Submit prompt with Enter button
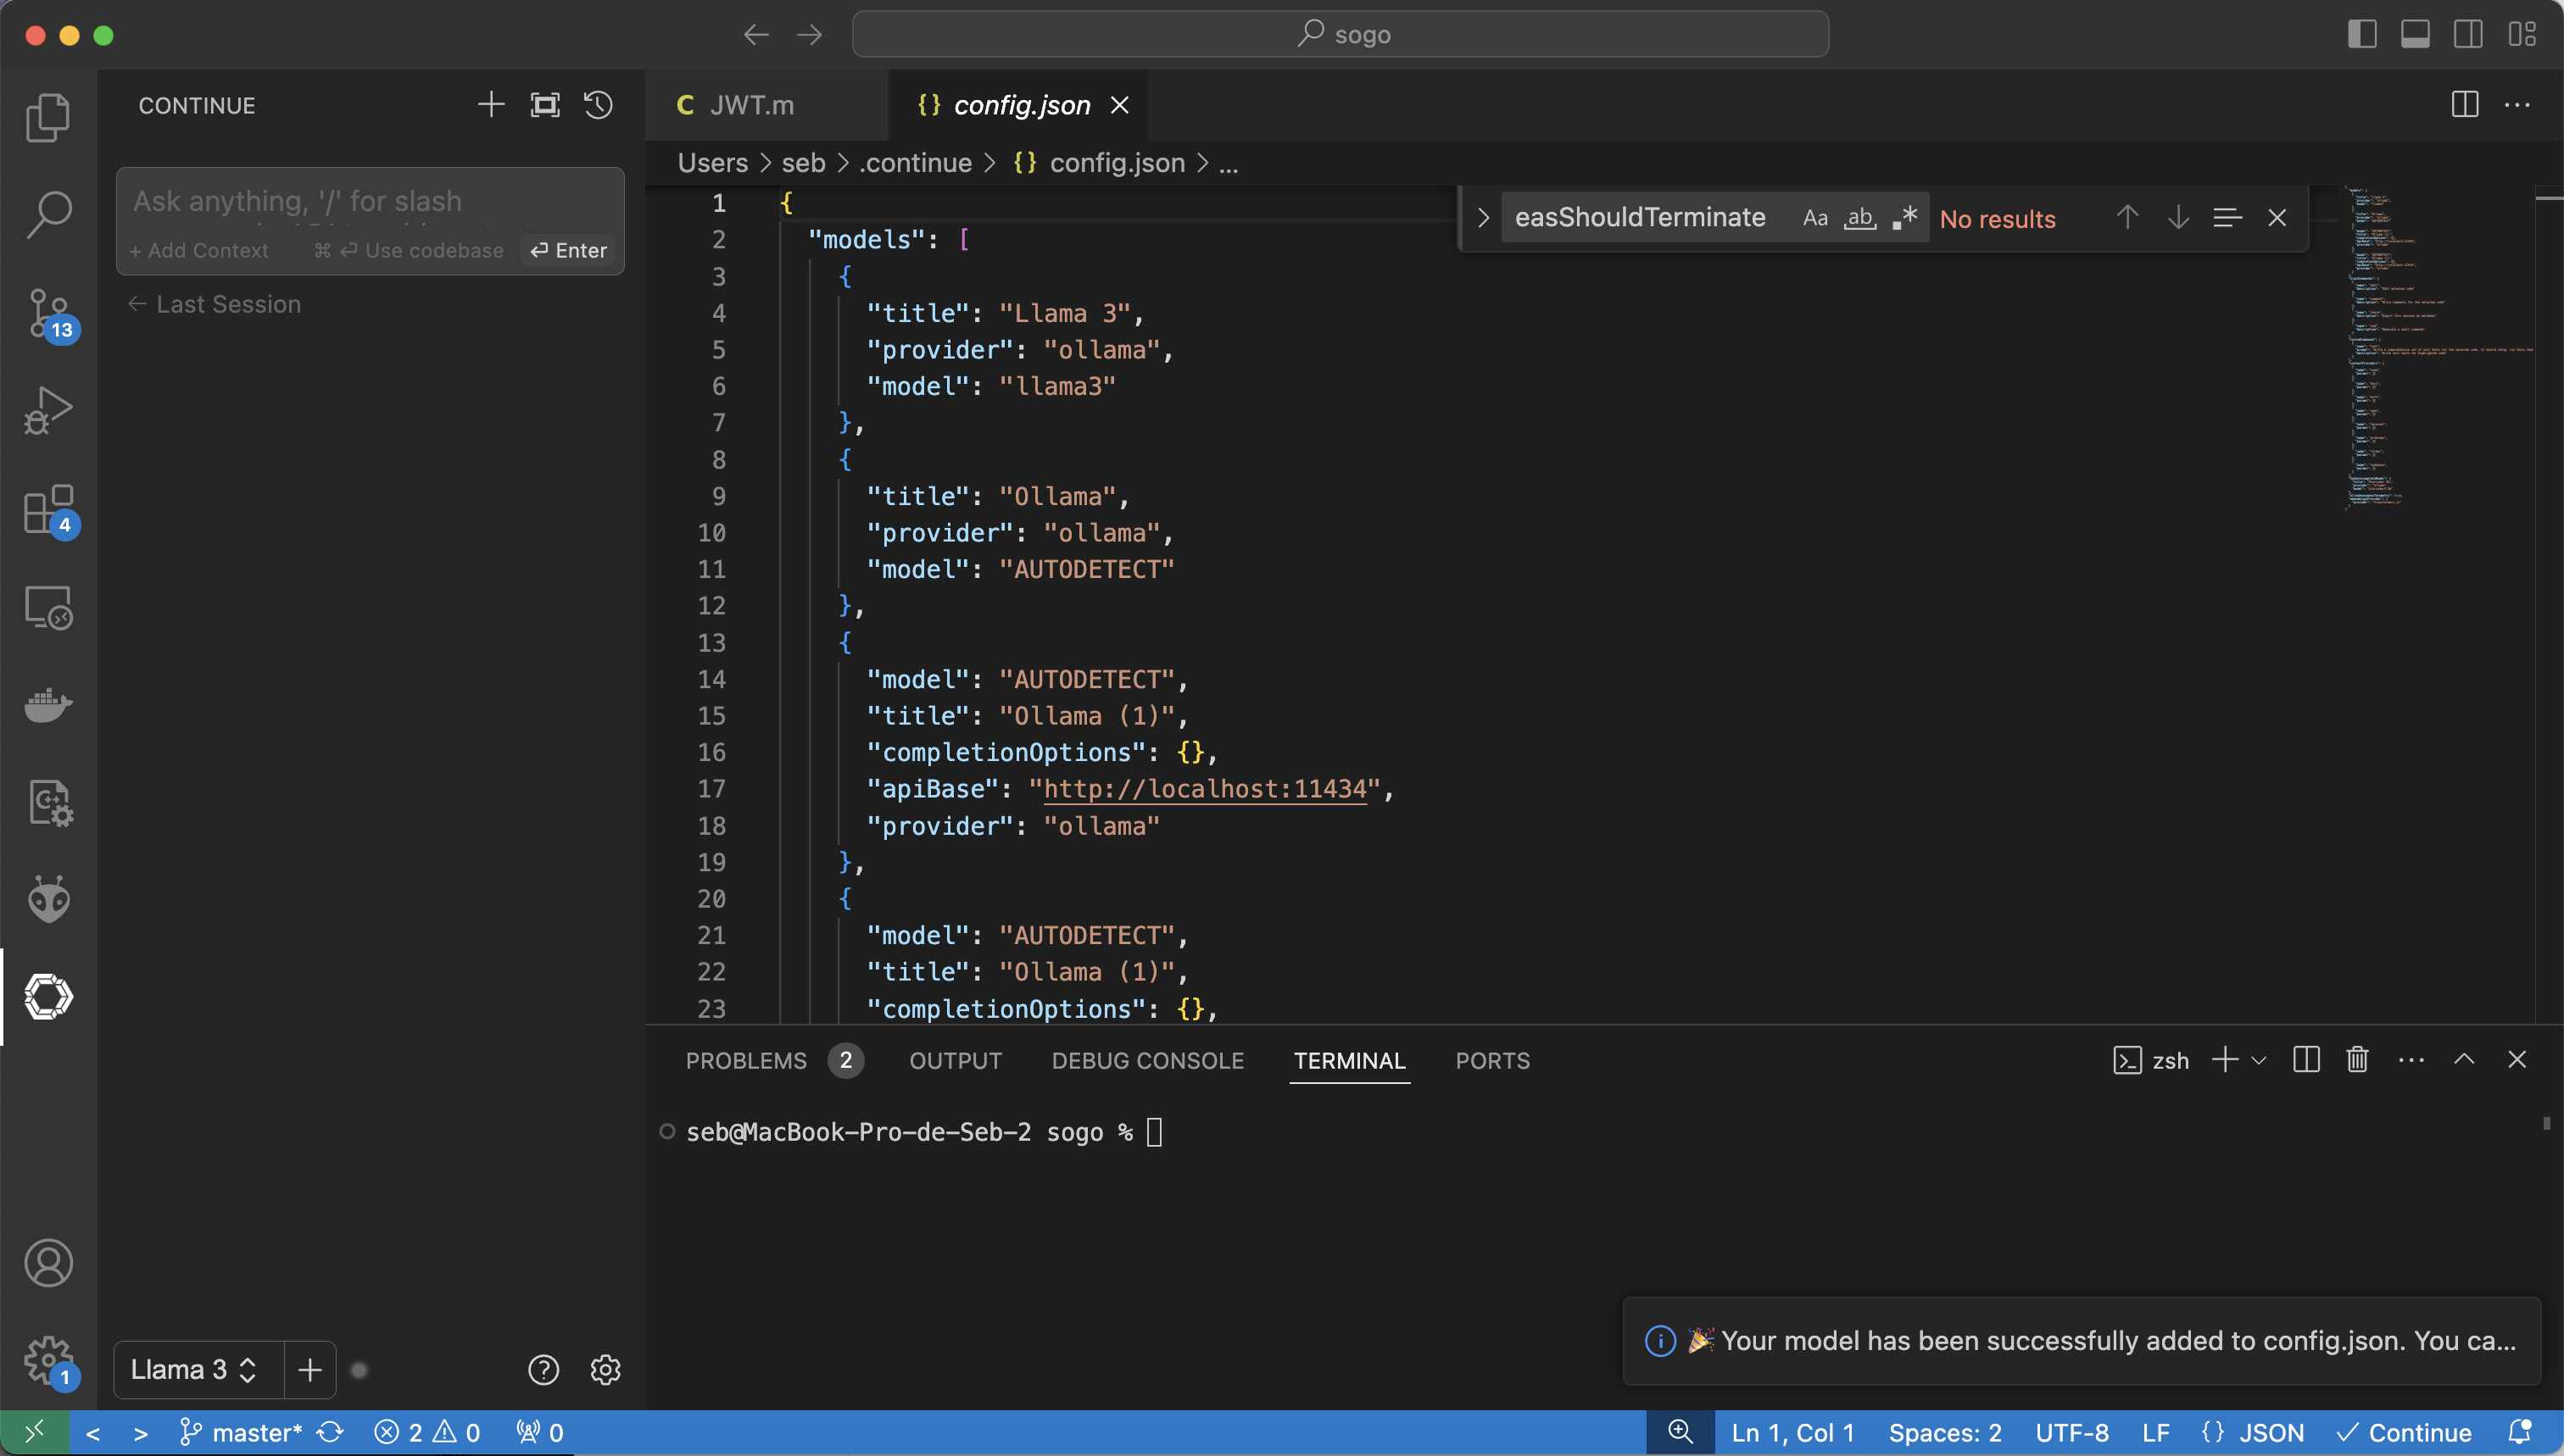Viewport: 2564px width, 1456px height. pos(568,250)
